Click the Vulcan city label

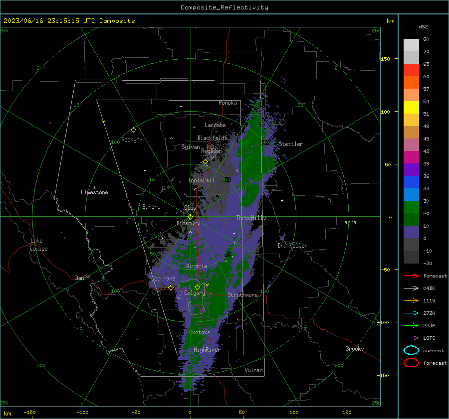(x=254, y=370)
